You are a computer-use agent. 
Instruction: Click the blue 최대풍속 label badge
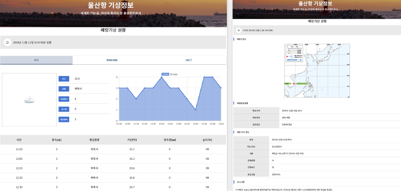click(x=64, y=99)
